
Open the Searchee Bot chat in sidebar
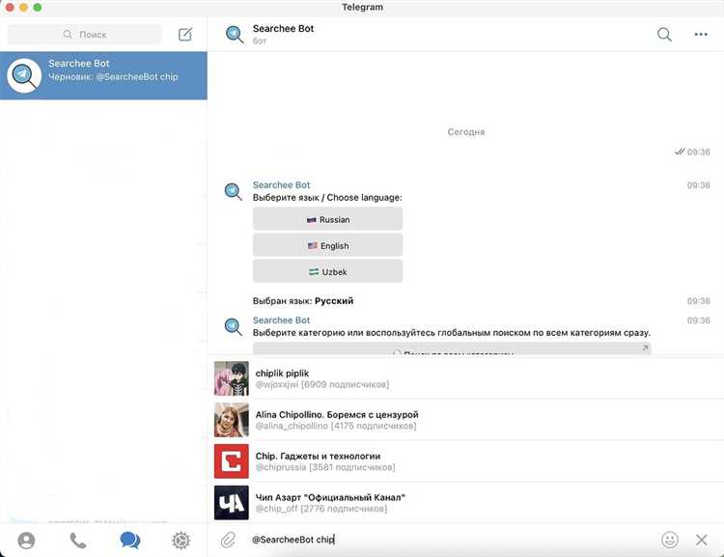pyautogui.click(x=103, y=75)
